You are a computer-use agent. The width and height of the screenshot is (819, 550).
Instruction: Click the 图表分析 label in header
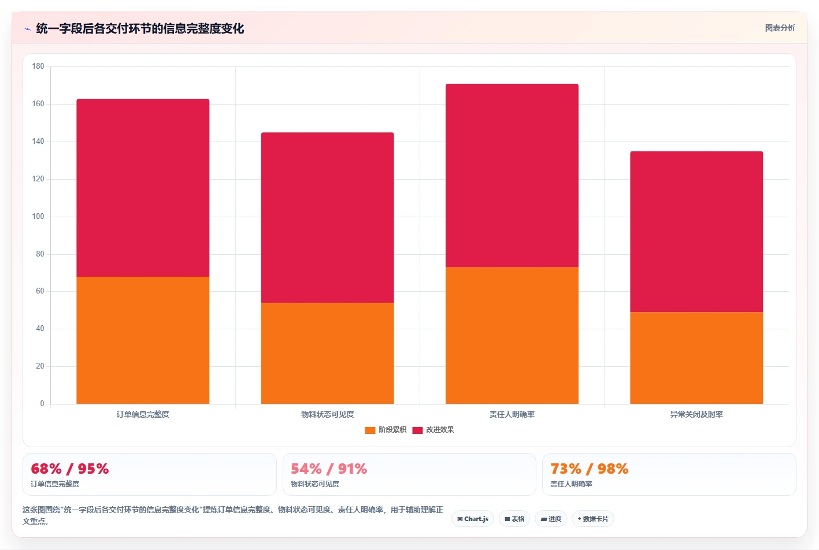[780, 28]
